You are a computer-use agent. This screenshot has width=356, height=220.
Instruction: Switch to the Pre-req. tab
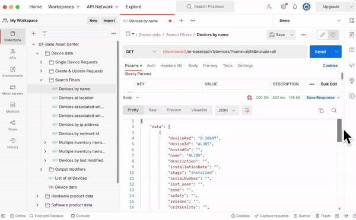coord(210,66)
